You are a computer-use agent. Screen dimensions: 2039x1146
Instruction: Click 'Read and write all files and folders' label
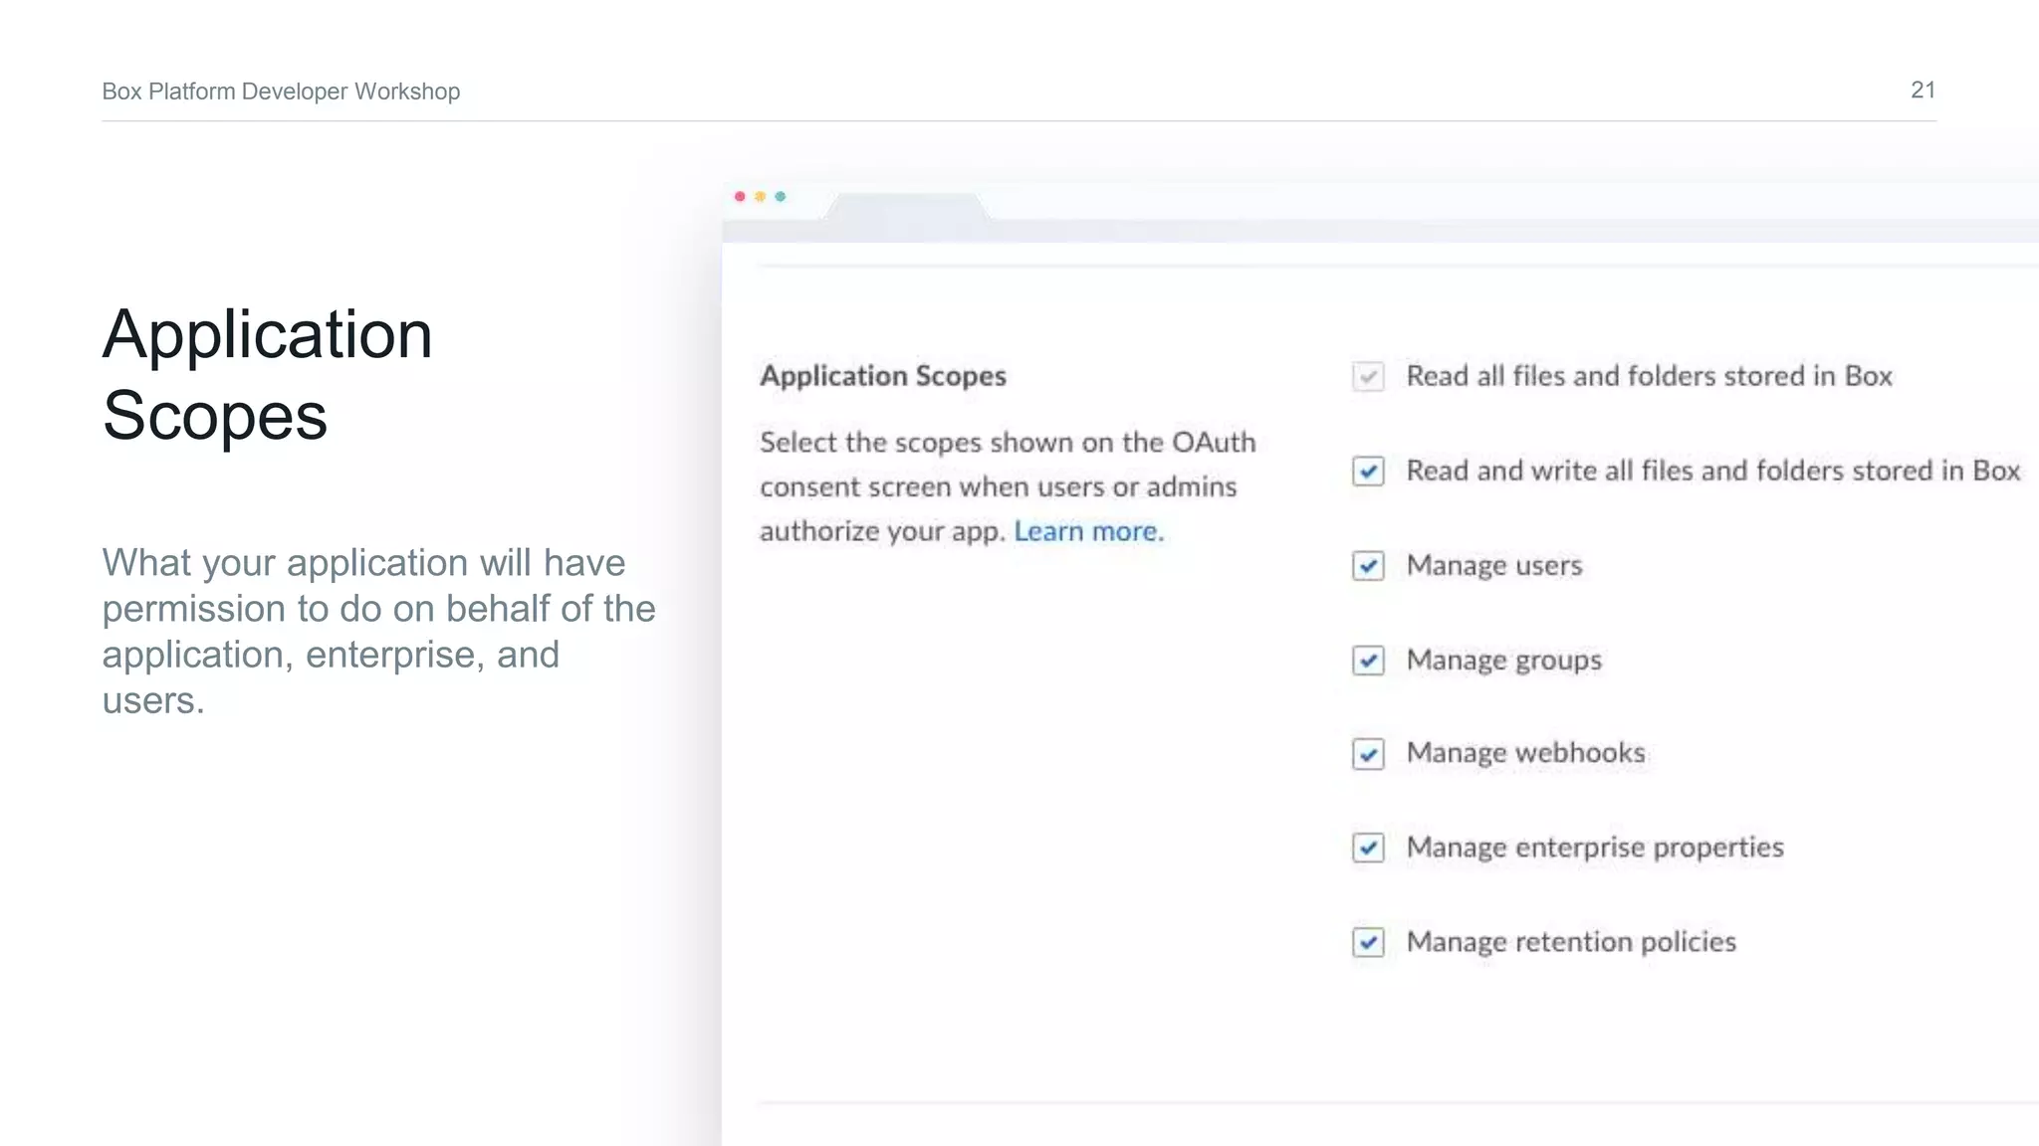coord(1713,471)
